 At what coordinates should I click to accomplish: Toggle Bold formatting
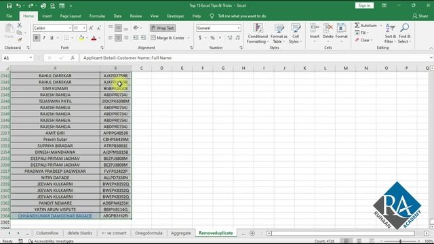(36, 38)
